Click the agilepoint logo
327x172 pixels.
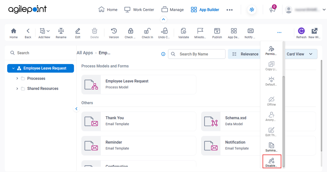tap(27, 9)
